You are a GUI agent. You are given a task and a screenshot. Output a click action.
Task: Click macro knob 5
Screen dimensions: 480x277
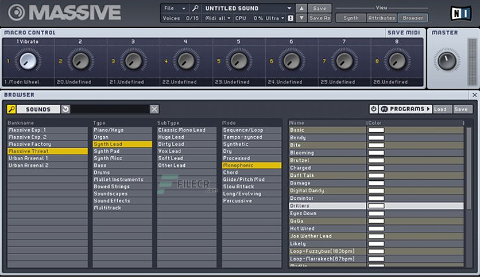coord(239,61)
